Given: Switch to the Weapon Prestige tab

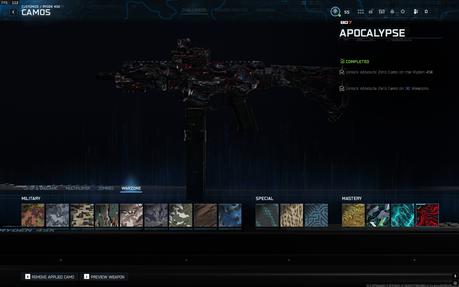Looking at the screenshot, I should 231,10.
